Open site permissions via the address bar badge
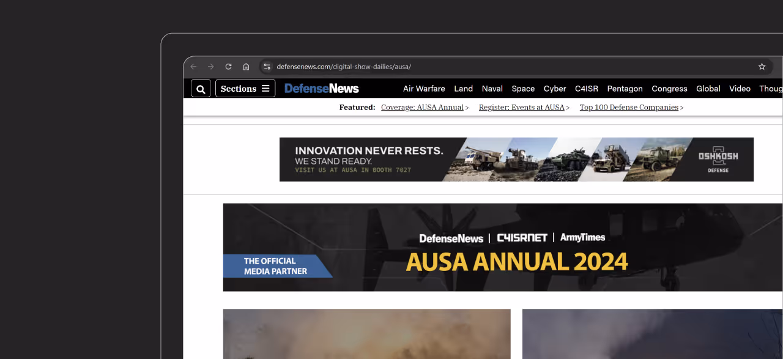Viewport: 783px width, 359px height. tap(267, 67)
